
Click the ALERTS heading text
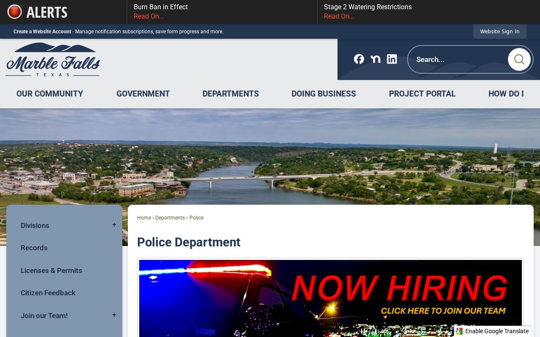pyautogui.click(x=47, y=12)
